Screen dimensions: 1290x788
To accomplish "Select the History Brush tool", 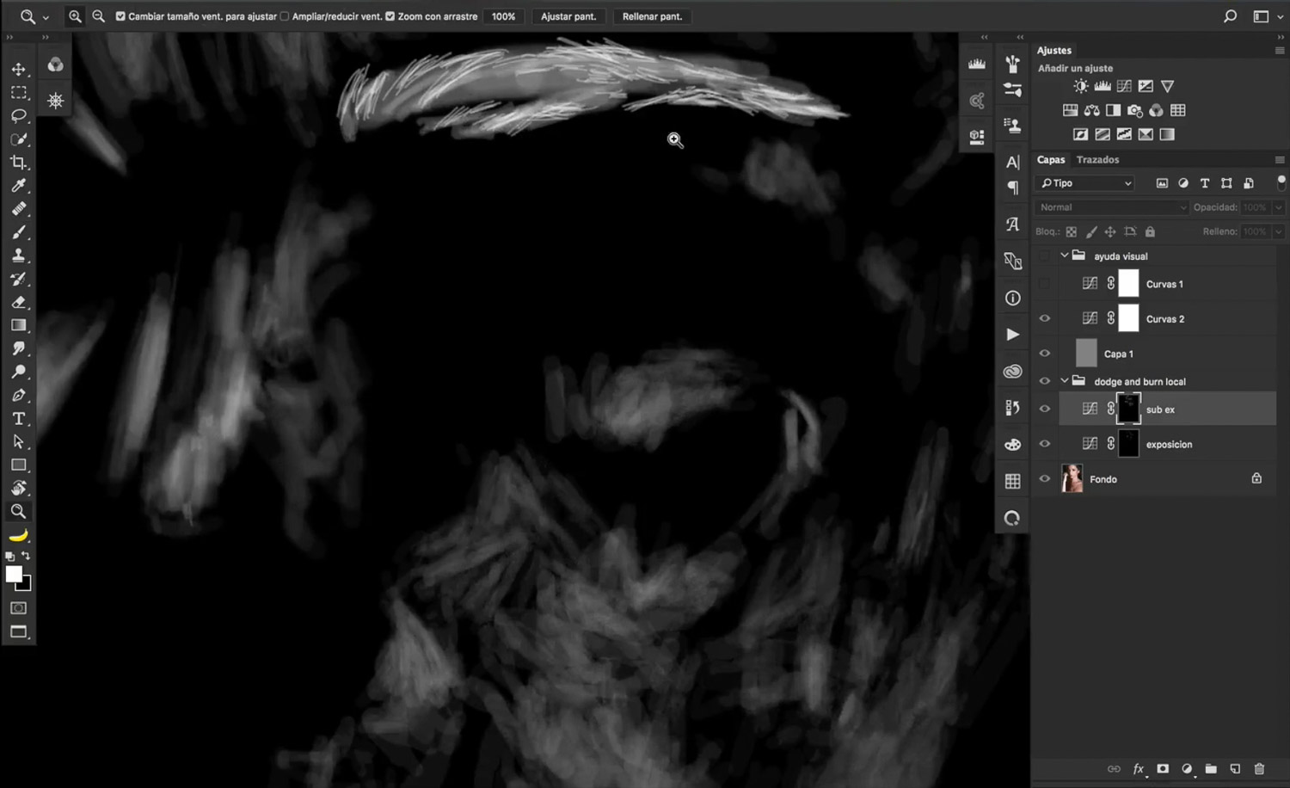I will point(18,279).
